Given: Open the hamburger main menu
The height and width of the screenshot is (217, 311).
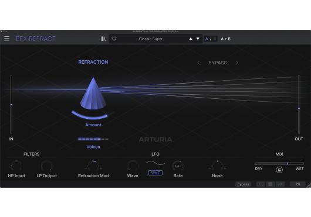Looking at the screenshot, I should (x=6, y=39).
